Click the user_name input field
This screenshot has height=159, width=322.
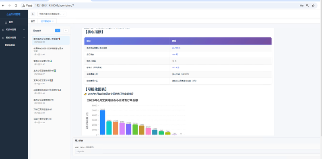click(198, 151)
